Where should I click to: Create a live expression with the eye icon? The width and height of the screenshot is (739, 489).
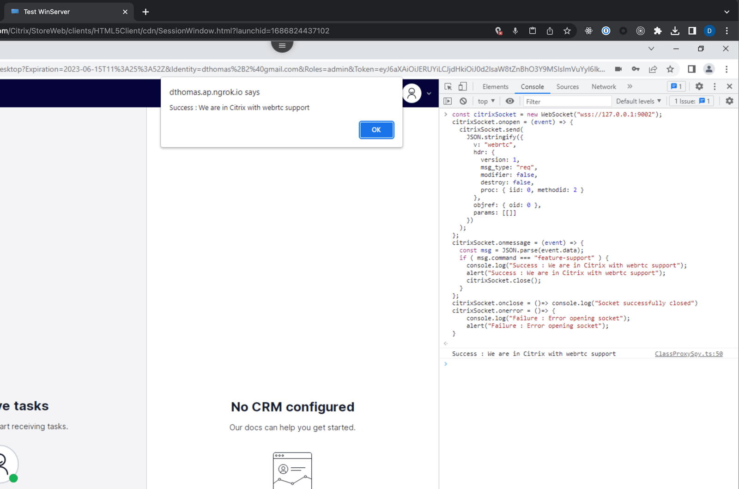pos(509,101)
